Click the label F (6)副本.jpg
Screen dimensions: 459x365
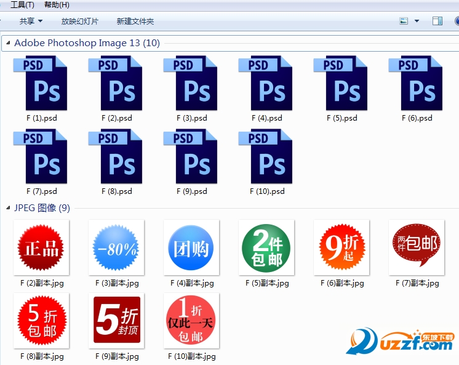342,283
